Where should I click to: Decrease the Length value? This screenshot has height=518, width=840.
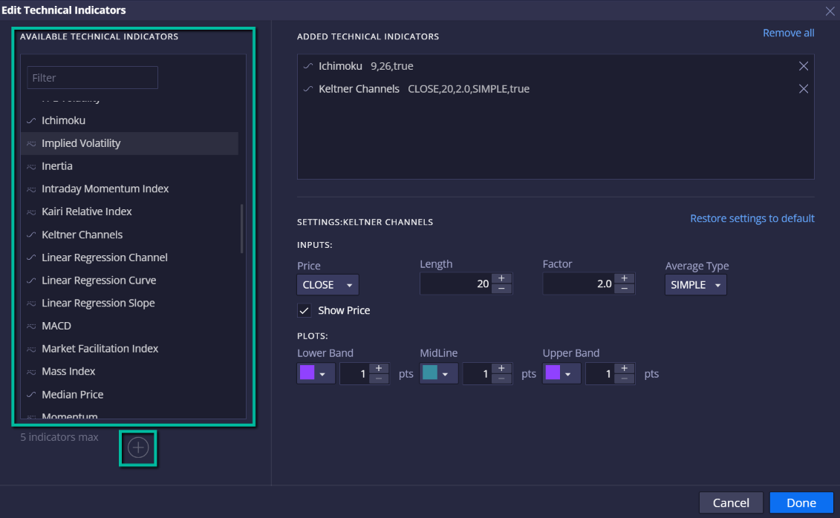pyautogui.click(x=501, y=289)
